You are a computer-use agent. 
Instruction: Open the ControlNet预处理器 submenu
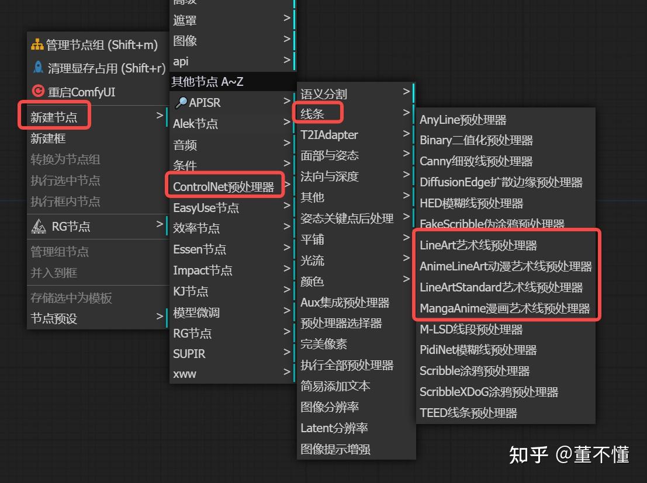[x=224, y=186]
